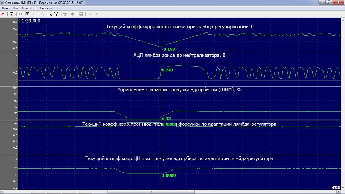345x194 pixels.
Task: Click the -0.190 cursor value
Action: 169,49
